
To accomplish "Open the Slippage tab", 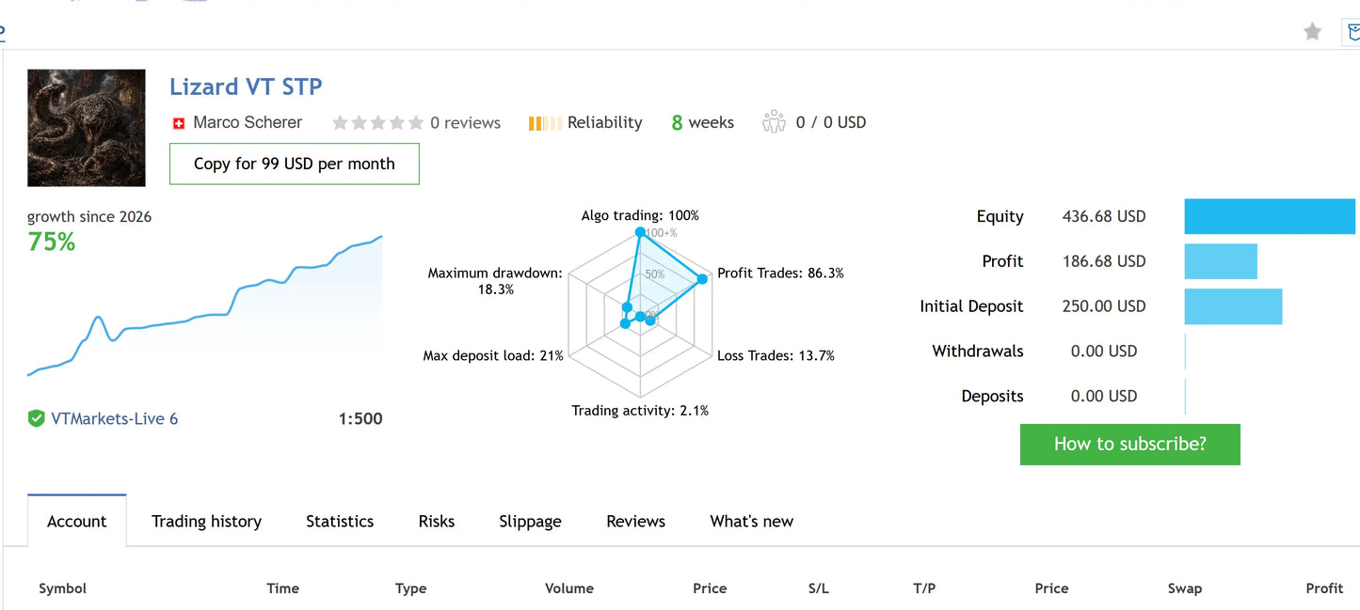I will click(x=530, y=522).
